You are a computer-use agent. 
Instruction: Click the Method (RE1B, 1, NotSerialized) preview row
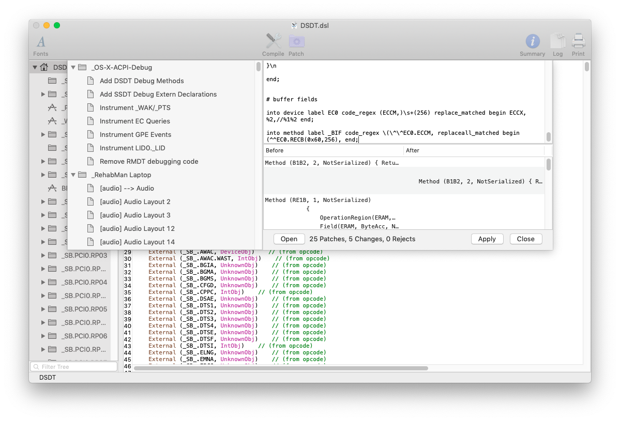point(404,212)
